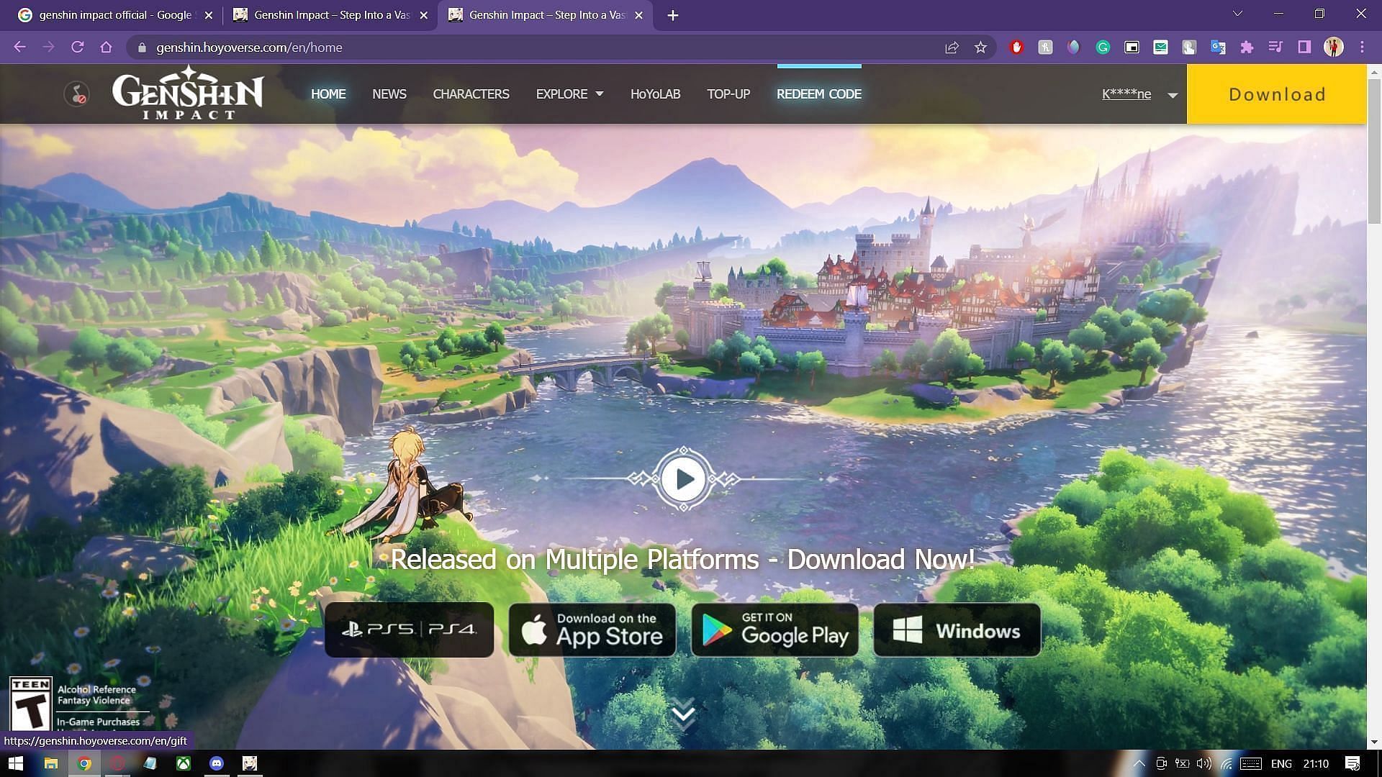Screen dimensions: 1382x777
Task: Click the REDEEM CODE button
Action: (819, 94)
